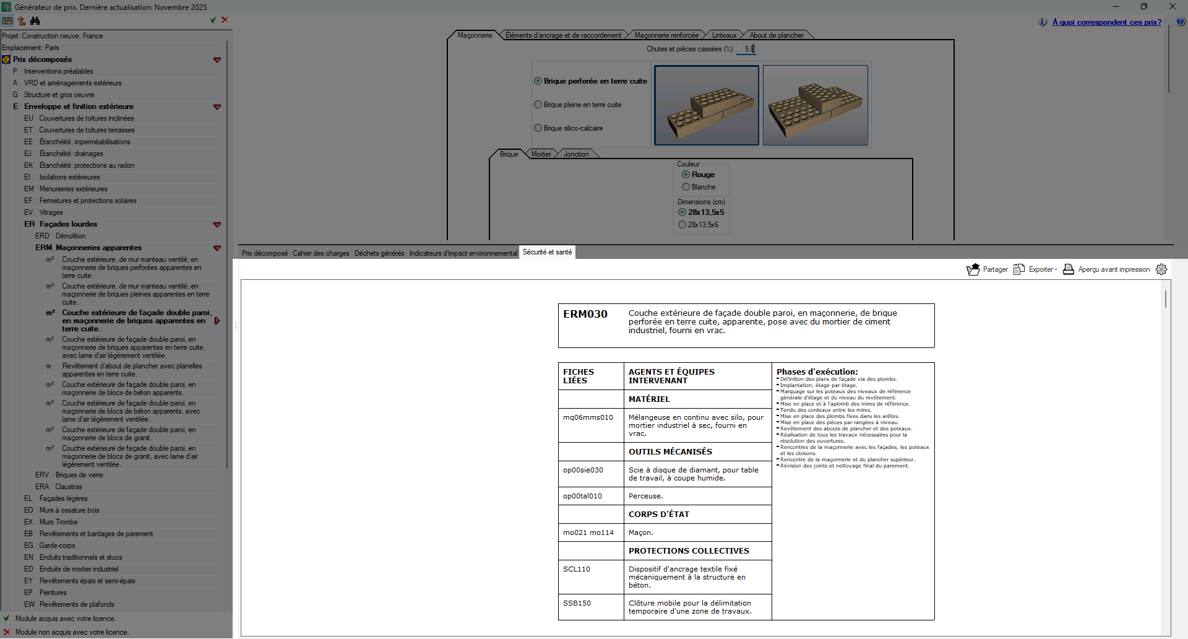Click the brick wall icon in the left toolbar
Viewport: 1188px width, 639px height.
(x=7, y=20)
